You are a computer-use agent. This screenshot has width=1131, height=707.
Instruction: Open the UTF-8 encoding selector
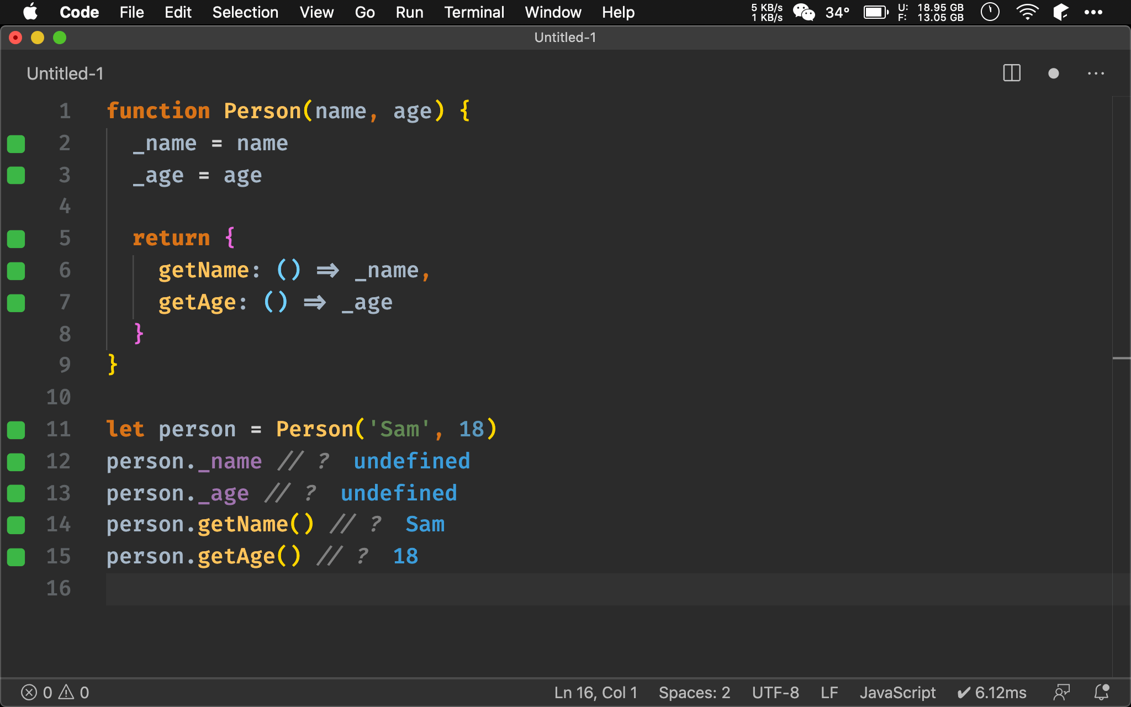[x=775, y=692]
